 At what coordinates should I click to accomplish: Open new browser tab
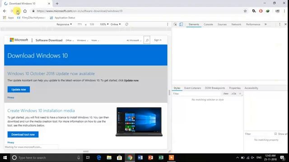click(57, 4)
